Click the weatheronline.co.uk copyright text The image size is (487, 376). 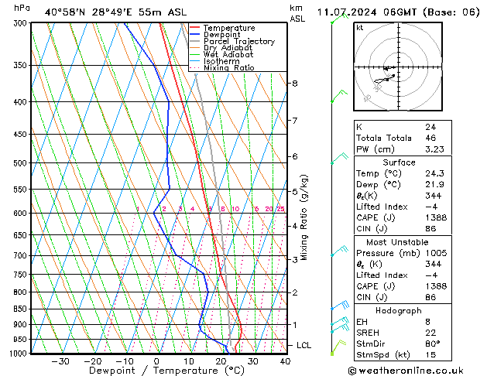click(406, 371)
